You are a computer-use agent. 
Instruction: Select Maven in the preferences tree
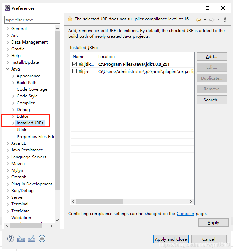pos(18,164)
